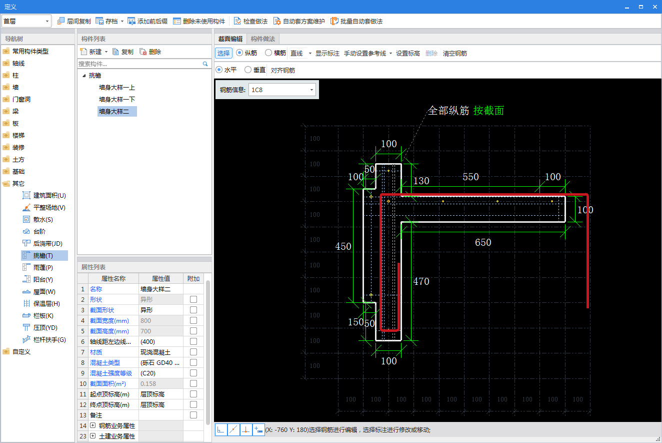Viewport: 662px width, 443px height.
Task: Click the 删除未使用构件 icon
Action: pos(177,21)
